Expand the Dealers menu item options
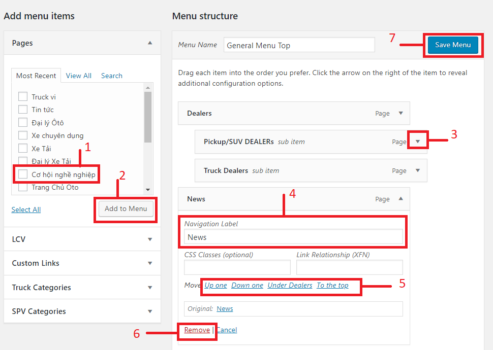This screenshot has width=493, height=350. tap(401, 113)
